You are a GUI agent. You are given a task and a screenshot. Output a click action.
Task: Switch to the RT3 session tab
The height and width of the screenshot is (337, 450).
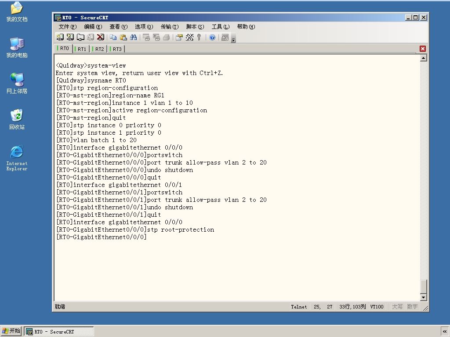coord(116,49)
